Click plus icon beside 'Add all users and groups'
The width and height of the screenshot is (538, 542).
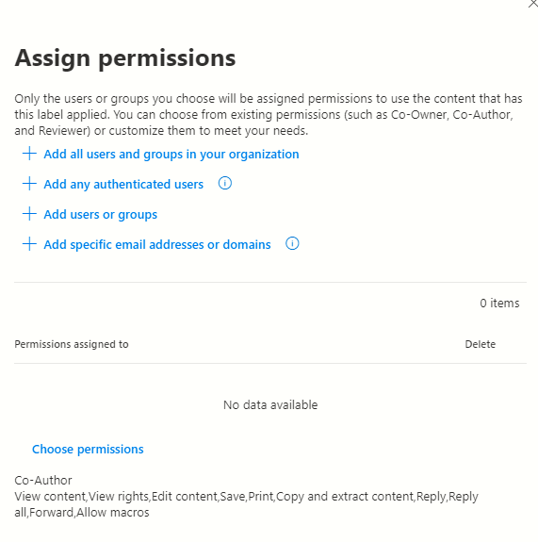(30, 154)
